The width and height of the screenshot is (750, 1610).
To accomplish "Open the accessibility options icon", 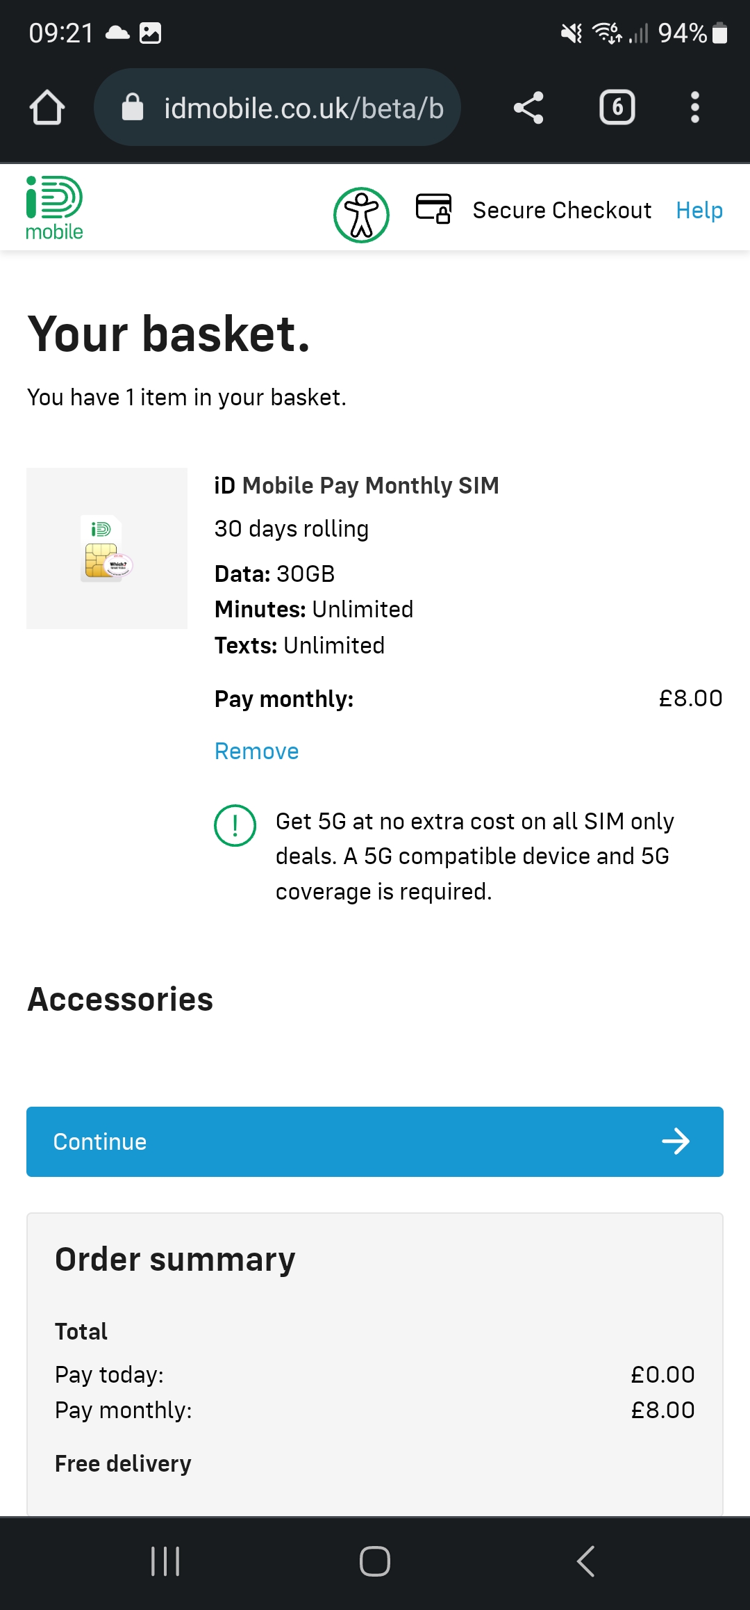I will click(361, 215).
